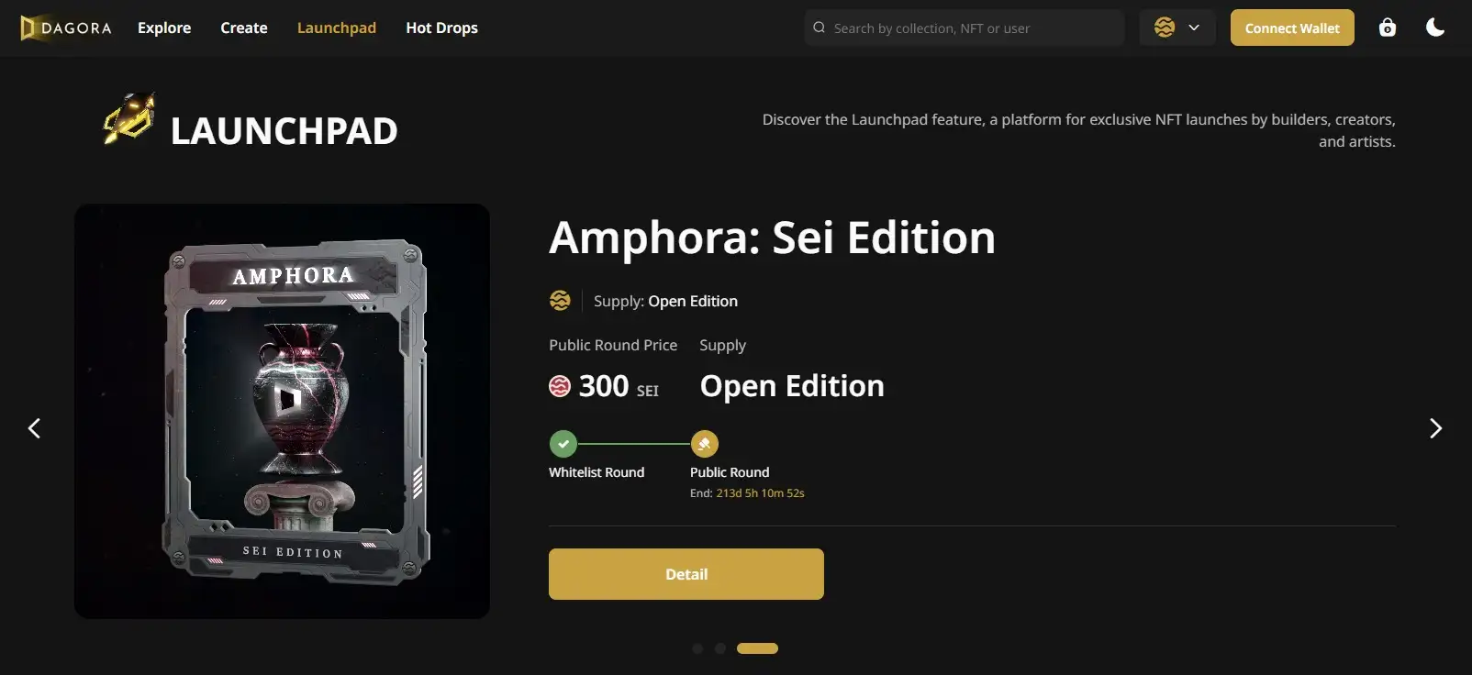Go to the previous launchpad slide
Image resolution: width=1472 pixels, height=675 pixels.
tap(34, 428)
